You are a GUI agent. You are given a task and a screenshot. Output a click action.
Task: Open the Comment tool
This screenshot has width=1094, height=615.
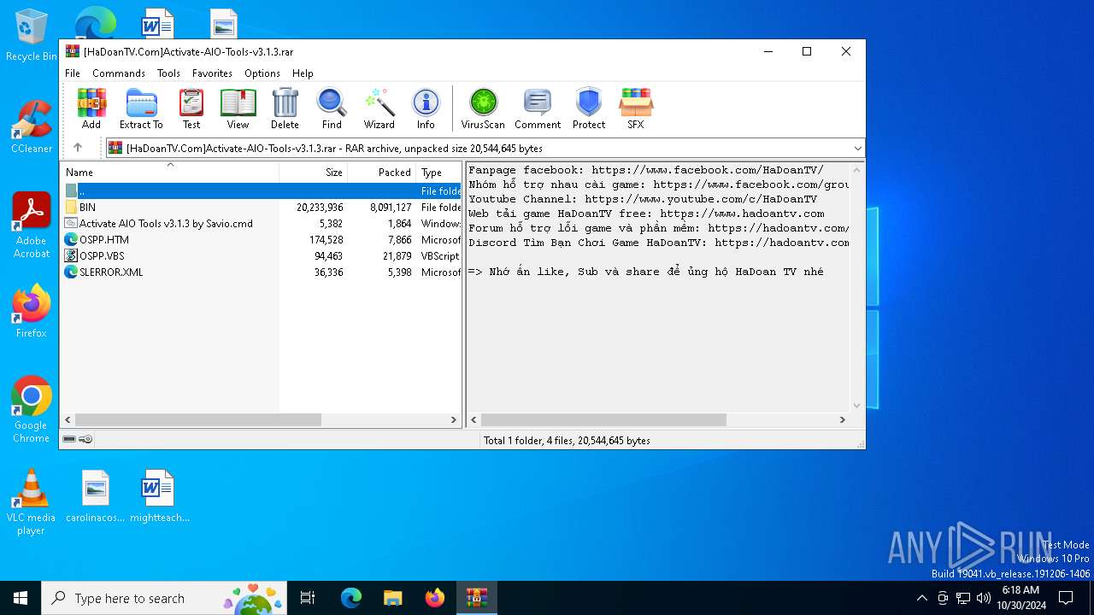(x=538, y=108)
